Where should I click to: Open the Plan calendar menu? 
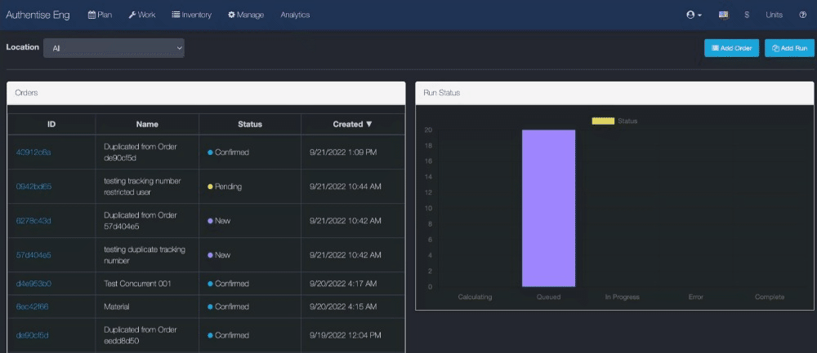[x=99, y=15]
